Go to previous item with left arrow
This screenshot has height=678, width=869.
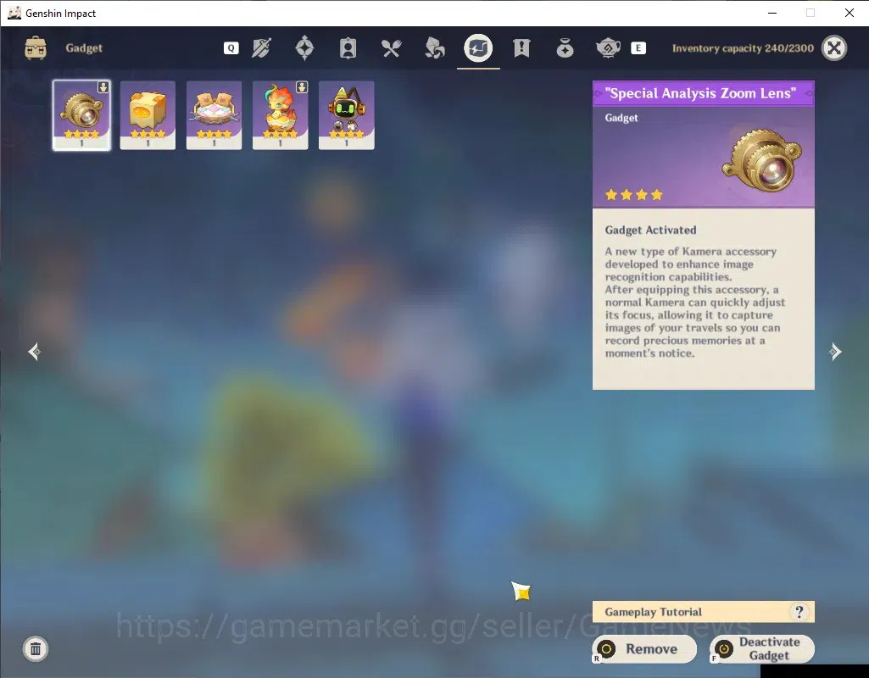click(x=35, y=352)
